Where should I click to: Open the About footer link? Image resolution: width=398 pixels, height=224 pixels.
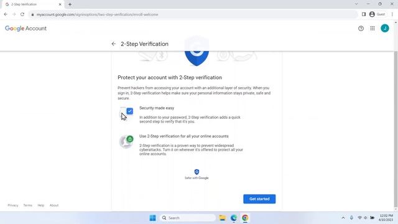click(54, 205)
